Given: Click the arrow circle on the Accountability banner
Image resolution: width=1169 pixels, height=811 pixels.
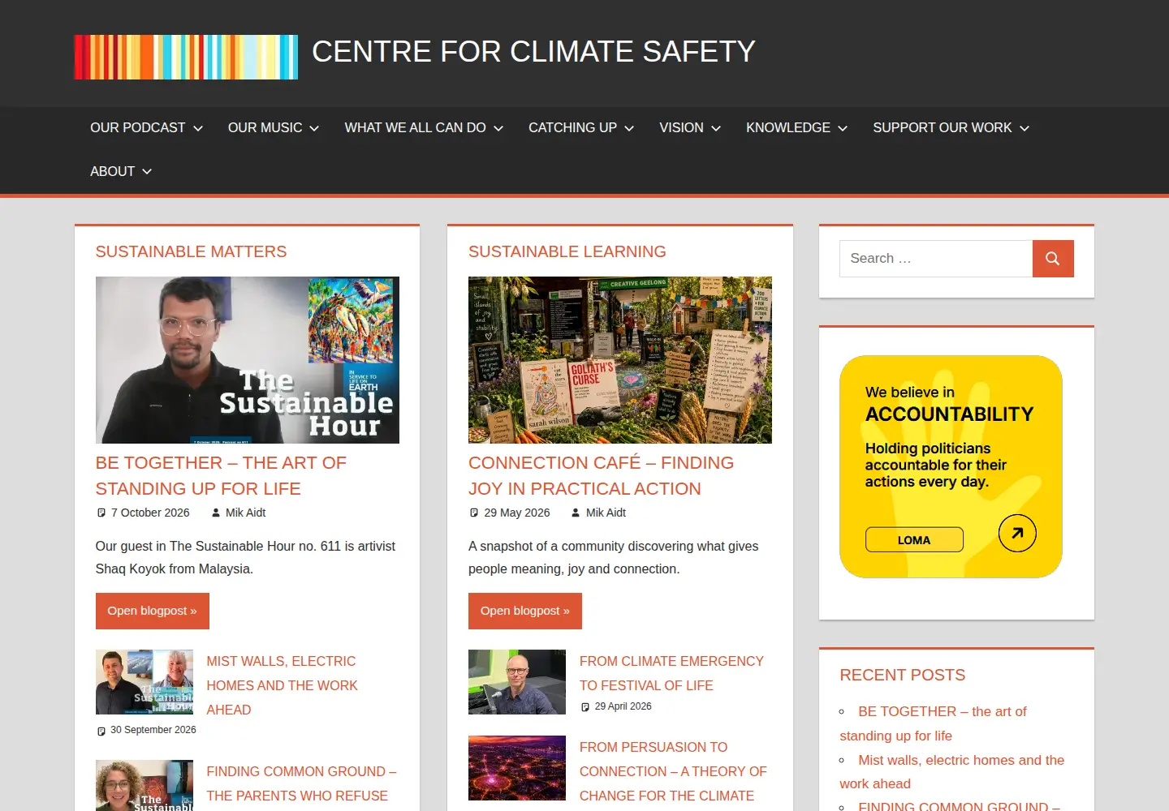Looking at the screenshot, I should tap(1017, 533).
